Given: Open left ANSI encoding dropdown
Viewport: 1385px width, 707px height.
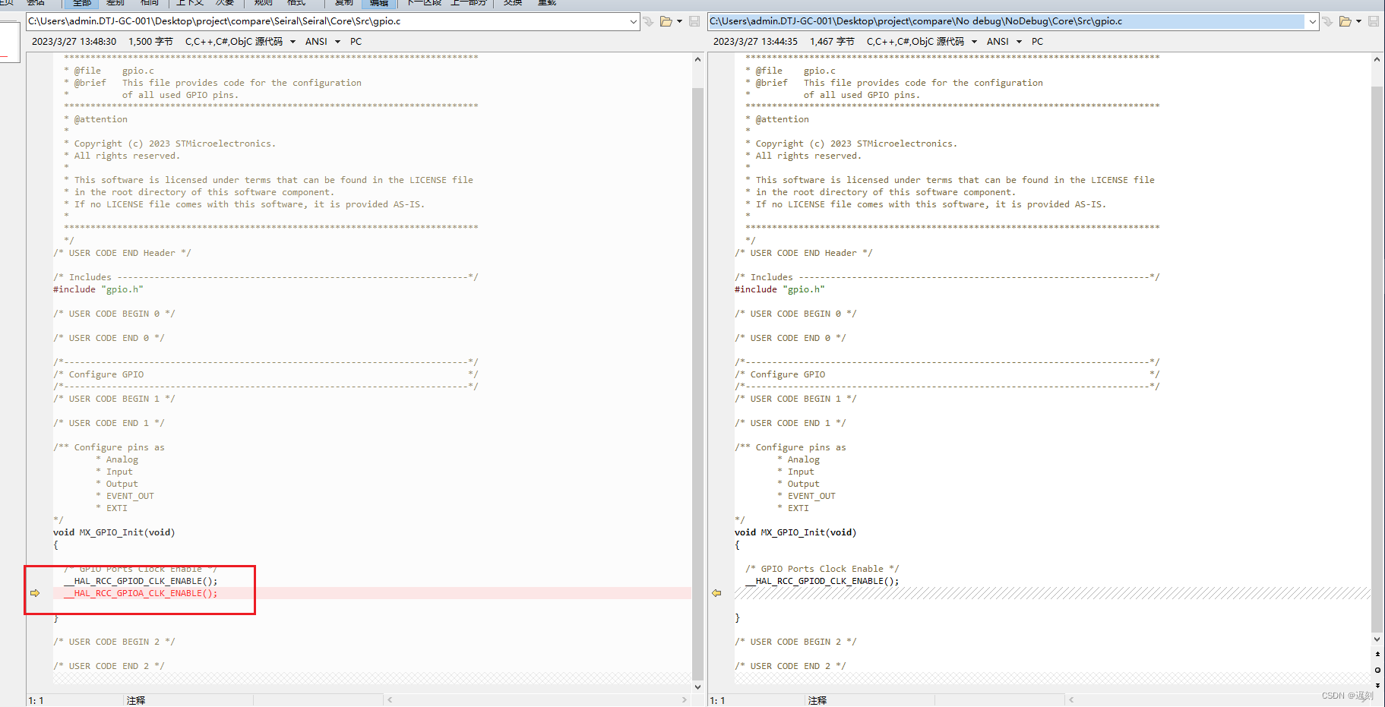Looking at the screenshot, I should tap(337, 42).
